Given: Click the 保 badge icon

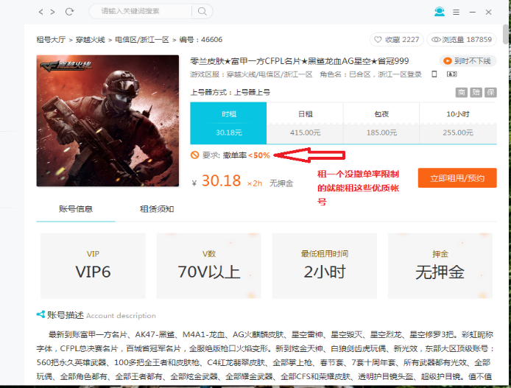Looking at the screenshot, I should tap(490, 93).
